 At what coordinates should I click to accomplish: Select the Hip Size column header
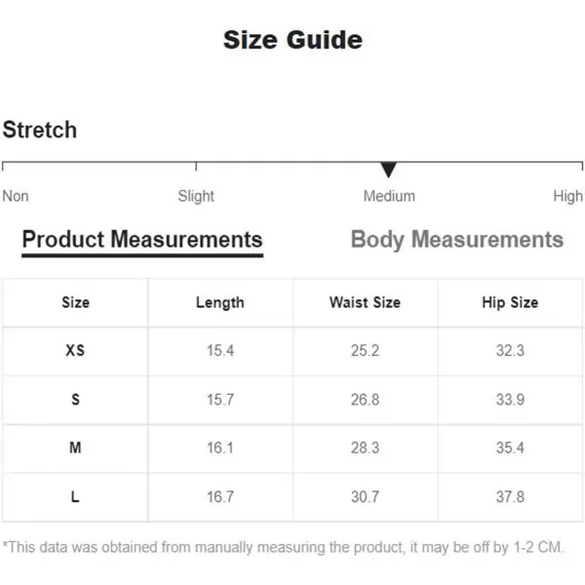click(x=510, y=302)
